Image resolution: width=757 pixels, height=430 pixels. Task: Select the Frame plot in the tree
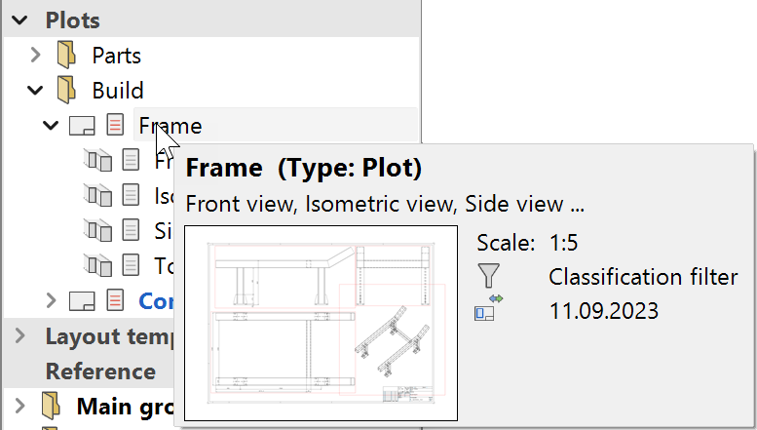[x=170, y=126]
